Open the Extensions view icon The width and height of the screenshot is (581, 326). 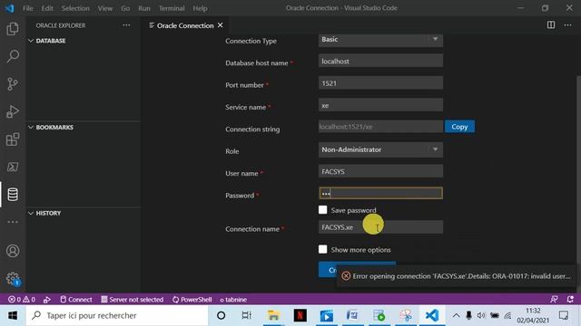pos(13,139)
